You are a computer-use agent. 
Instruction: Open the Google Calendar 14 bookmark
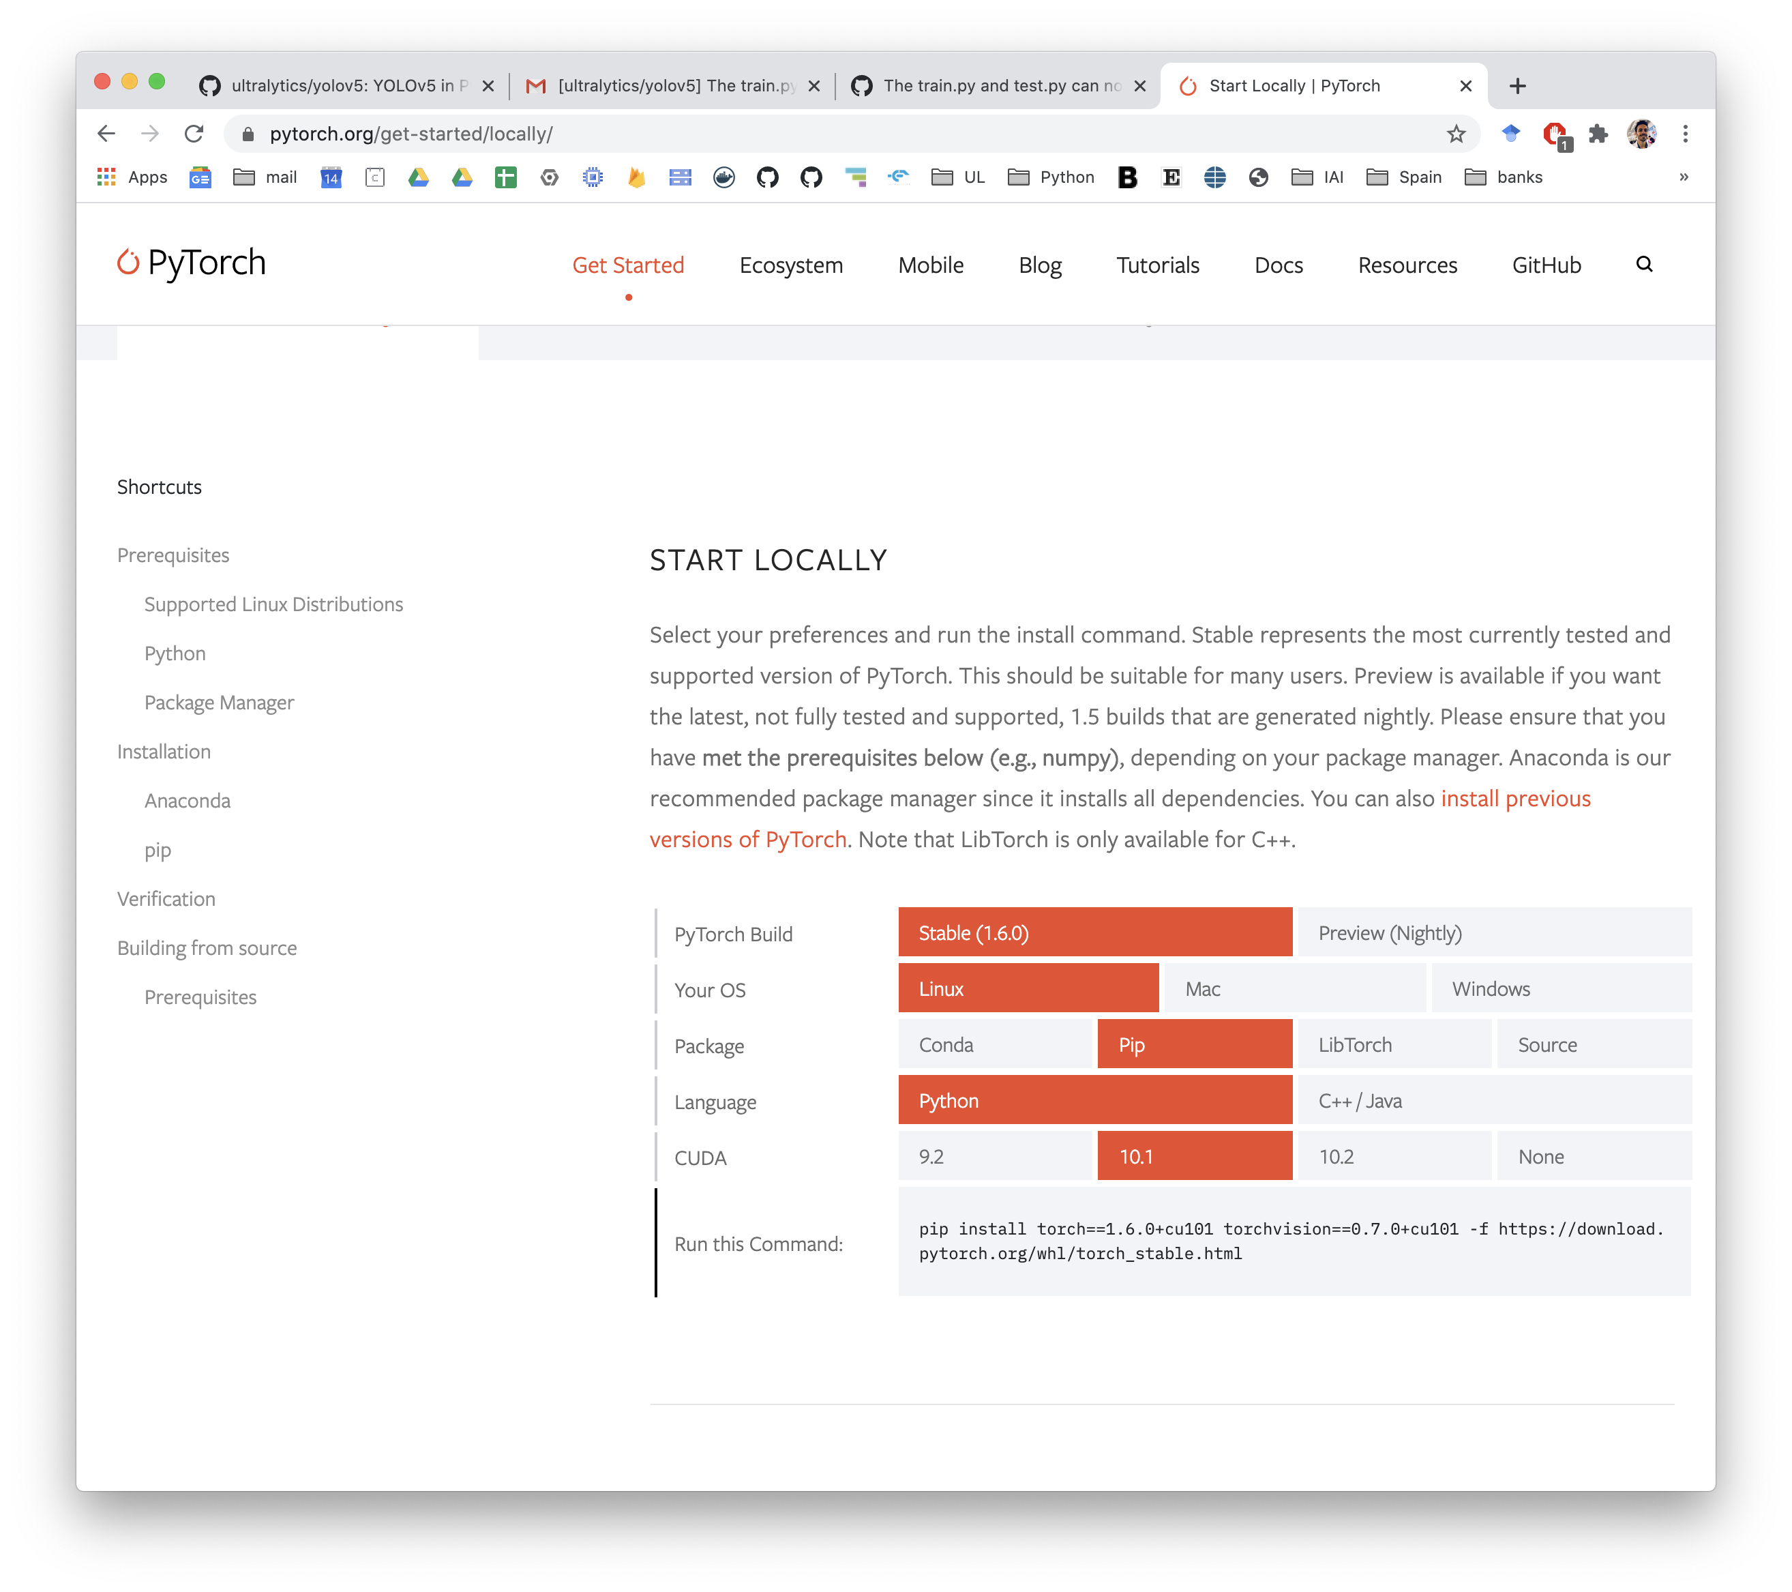pyautogui.click(x=331, y=177)
